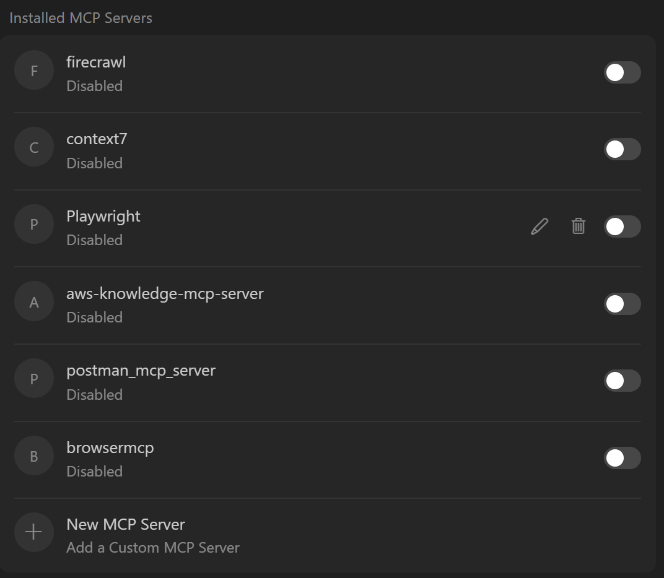Select the Playwright server name
The height and width of the screenshot is (578, 664).
click(103, 217)
